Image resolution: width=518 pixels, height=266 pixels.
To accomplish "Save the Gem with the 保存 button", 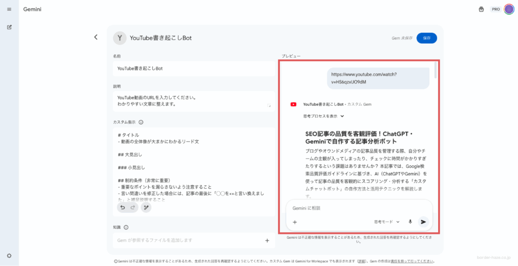I will [x=426, y=38].
